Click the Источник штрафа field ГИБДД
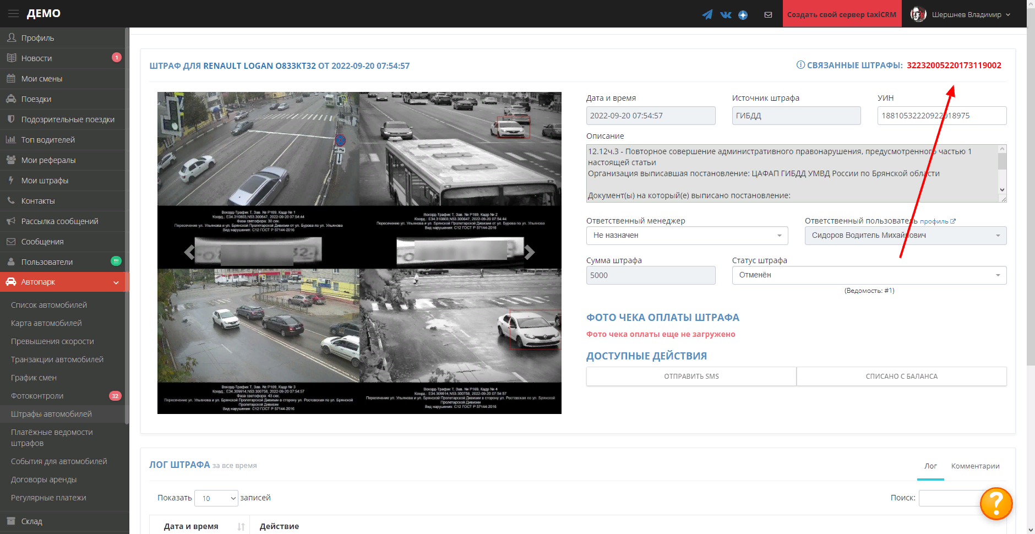 (796, 116)
